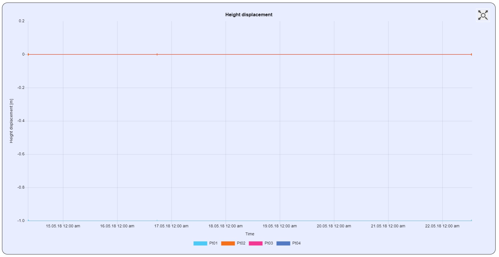Click the -0.6 y-axis value
Screen dimensions: 499x257
pyautogui.click(x=21, y=154)
